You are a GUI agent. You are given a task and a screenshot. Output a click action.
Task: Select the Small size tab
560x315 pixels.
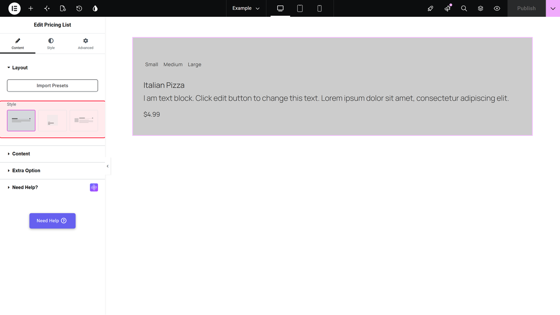pos(152,64)
